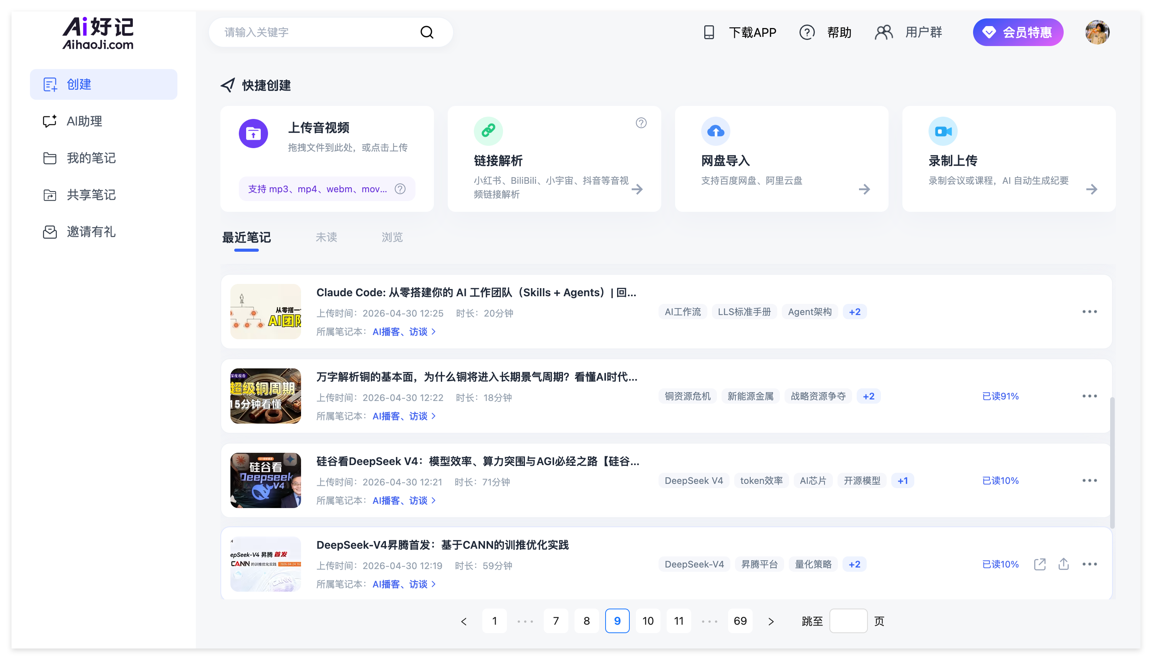Click the share icon for DeepSeek-V4昇腾首发 note
This screenshot has width=1152, height=660.
[x=1063, y=564]
